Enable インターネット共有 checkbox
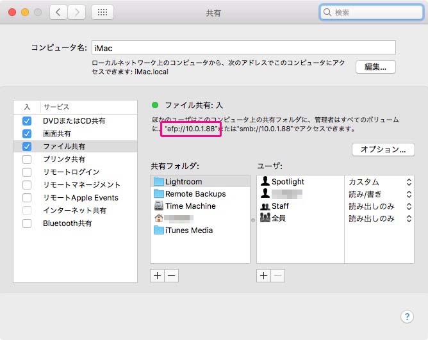 coord(27,211)
